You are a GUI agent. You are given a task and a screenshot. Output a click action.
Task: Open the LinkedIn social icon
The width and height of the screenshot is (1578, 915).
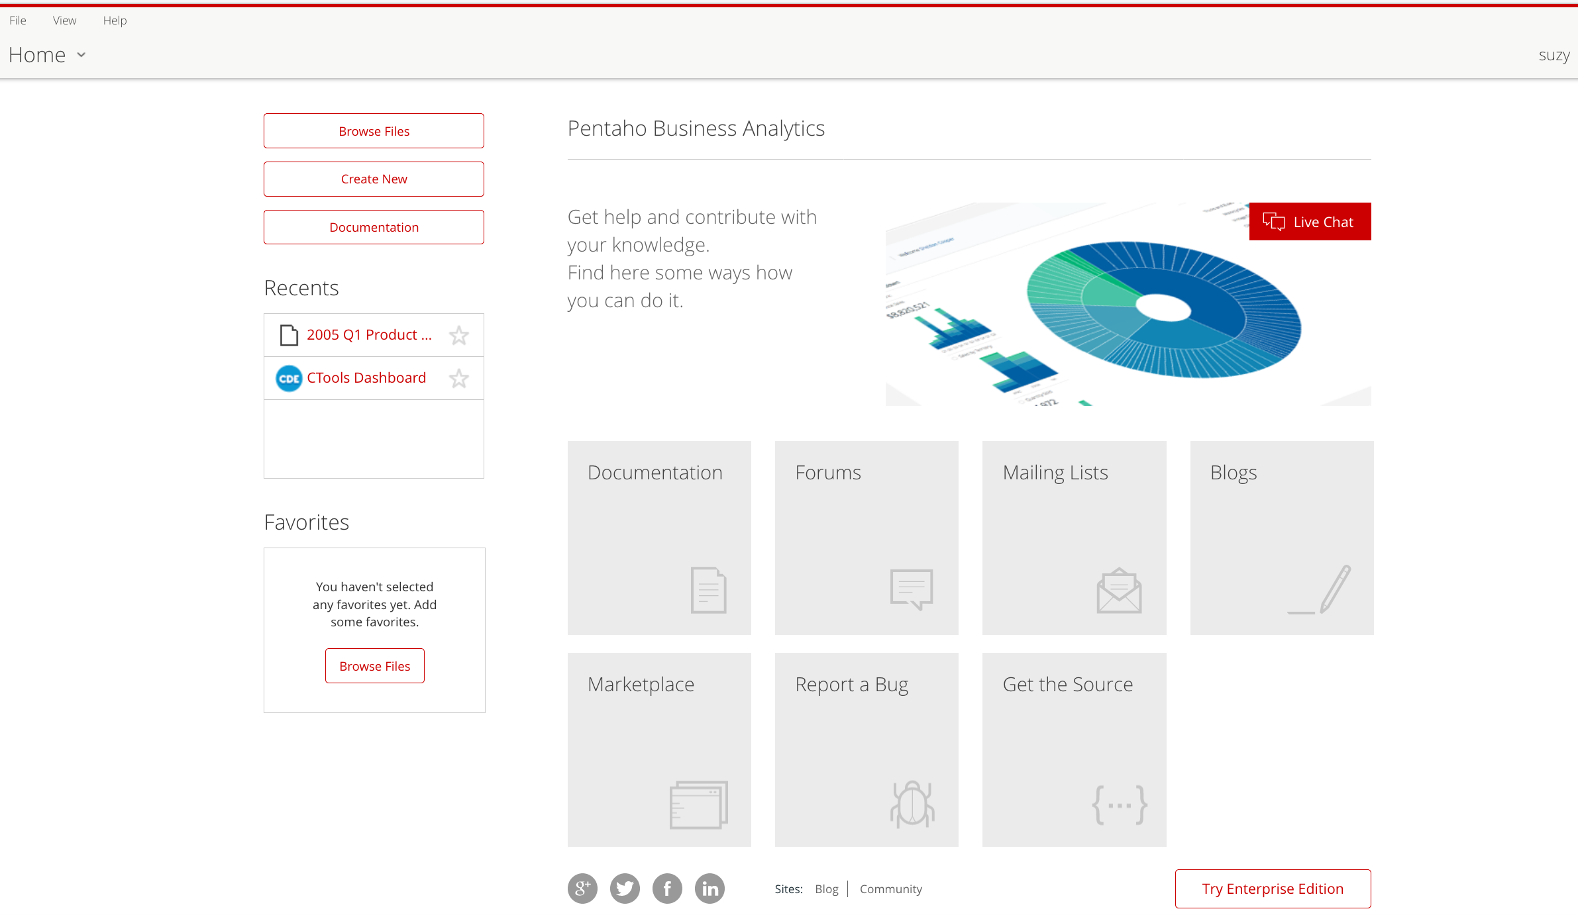point(710,889)
